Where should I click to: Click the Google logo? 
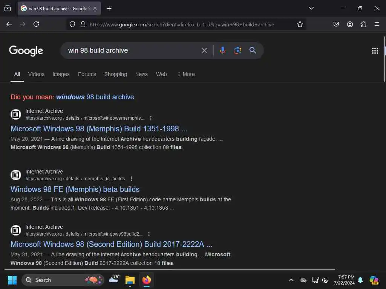coord(26,51)
